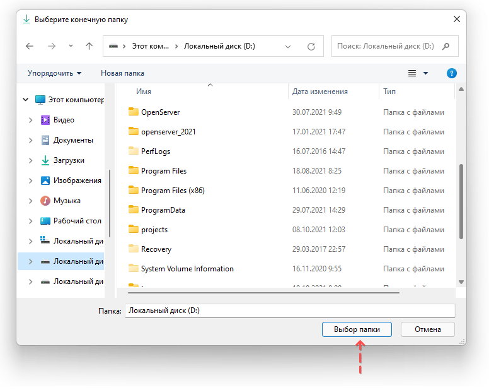
Task: Open help with the blue question icon
Action: tap(452, 73)
